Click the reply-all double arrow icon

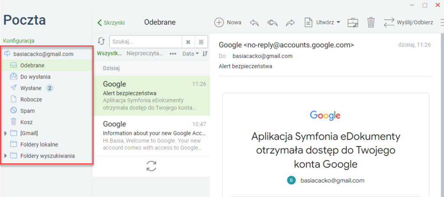click(x=272, y=23)
